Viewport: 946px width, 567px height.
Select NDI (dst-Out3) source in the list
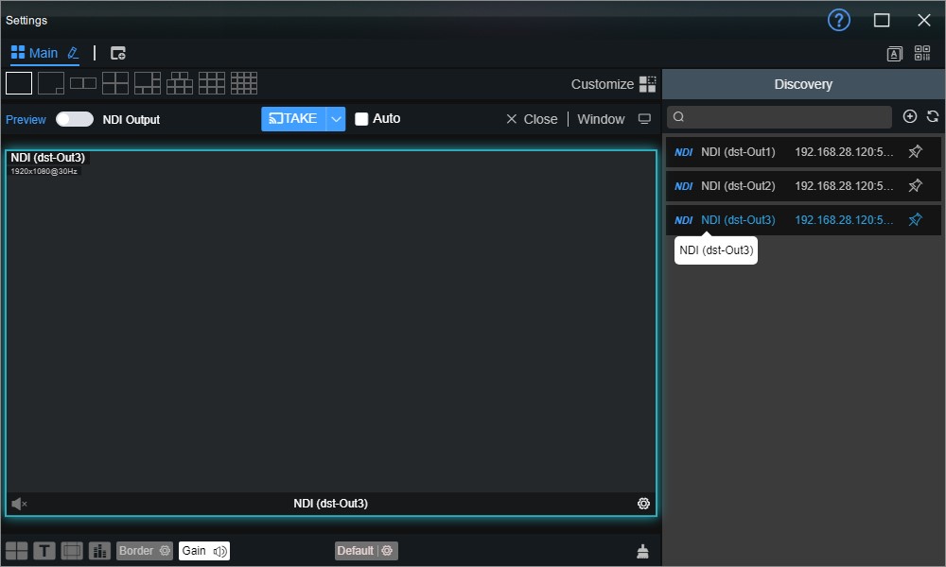803,220
